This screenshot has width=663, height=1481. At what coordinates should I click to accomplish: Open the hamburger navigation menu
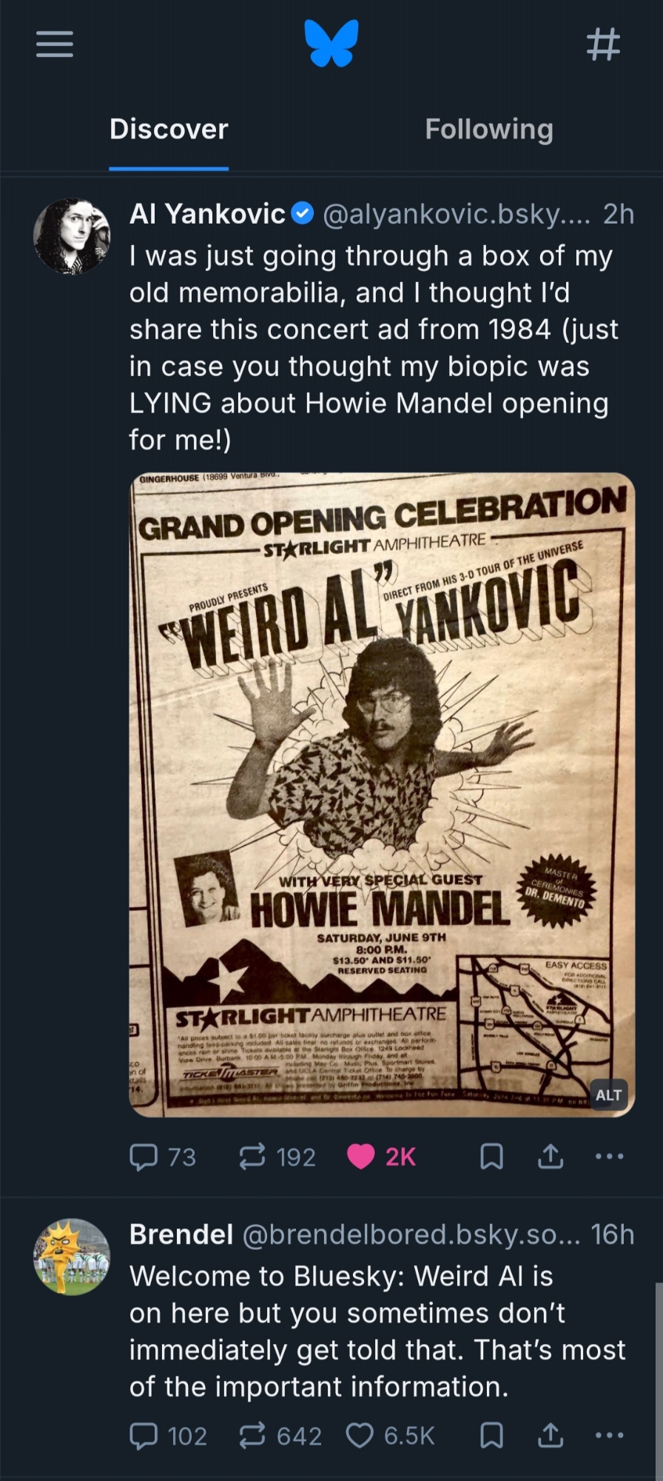55,44
